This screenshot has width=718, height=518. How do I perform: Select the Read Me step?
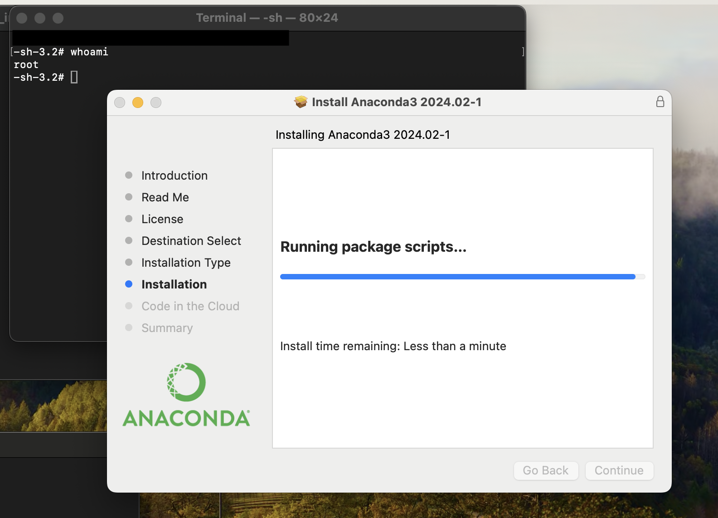tap(165, 197)
